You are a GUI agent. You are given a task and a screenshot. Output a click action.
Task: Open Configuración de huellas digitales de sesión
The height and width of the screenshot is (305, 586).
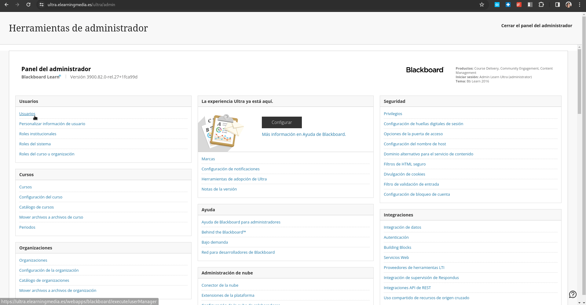point(423,124)
